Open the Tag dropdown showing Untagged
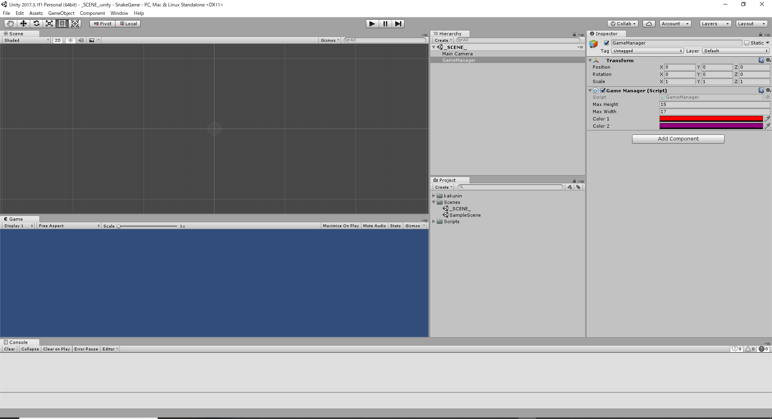The width and height of the screenshot is (772, 419). pos(647,51)
